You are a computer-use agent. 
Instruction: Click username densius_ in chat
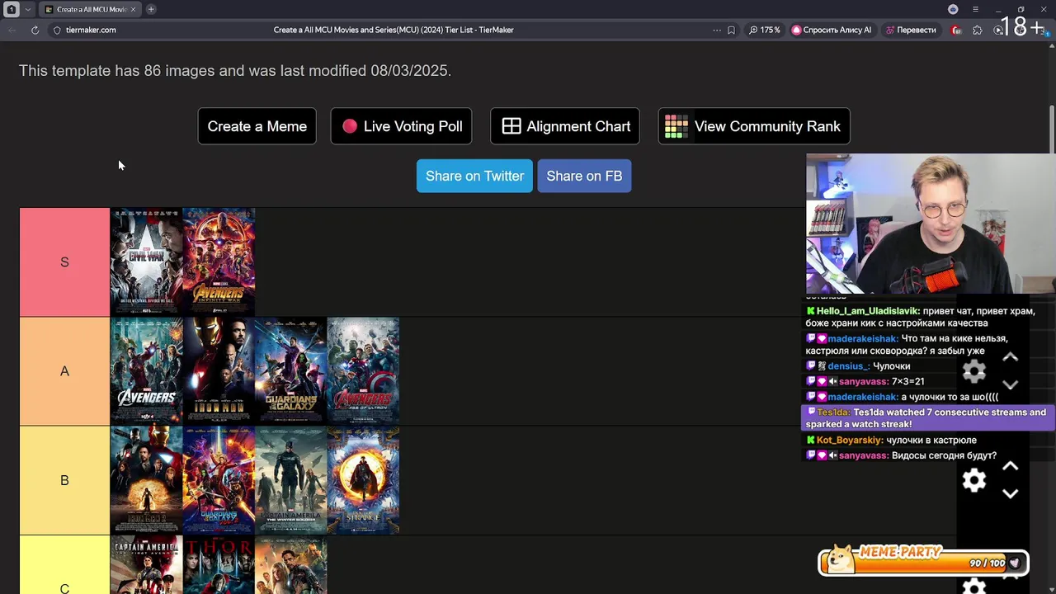pos(847,365)
